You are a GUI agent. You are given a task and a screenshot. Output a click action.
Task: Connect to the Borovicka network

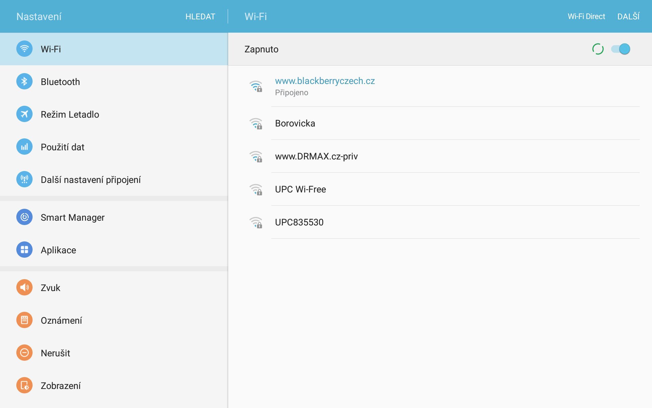point(295,123)
